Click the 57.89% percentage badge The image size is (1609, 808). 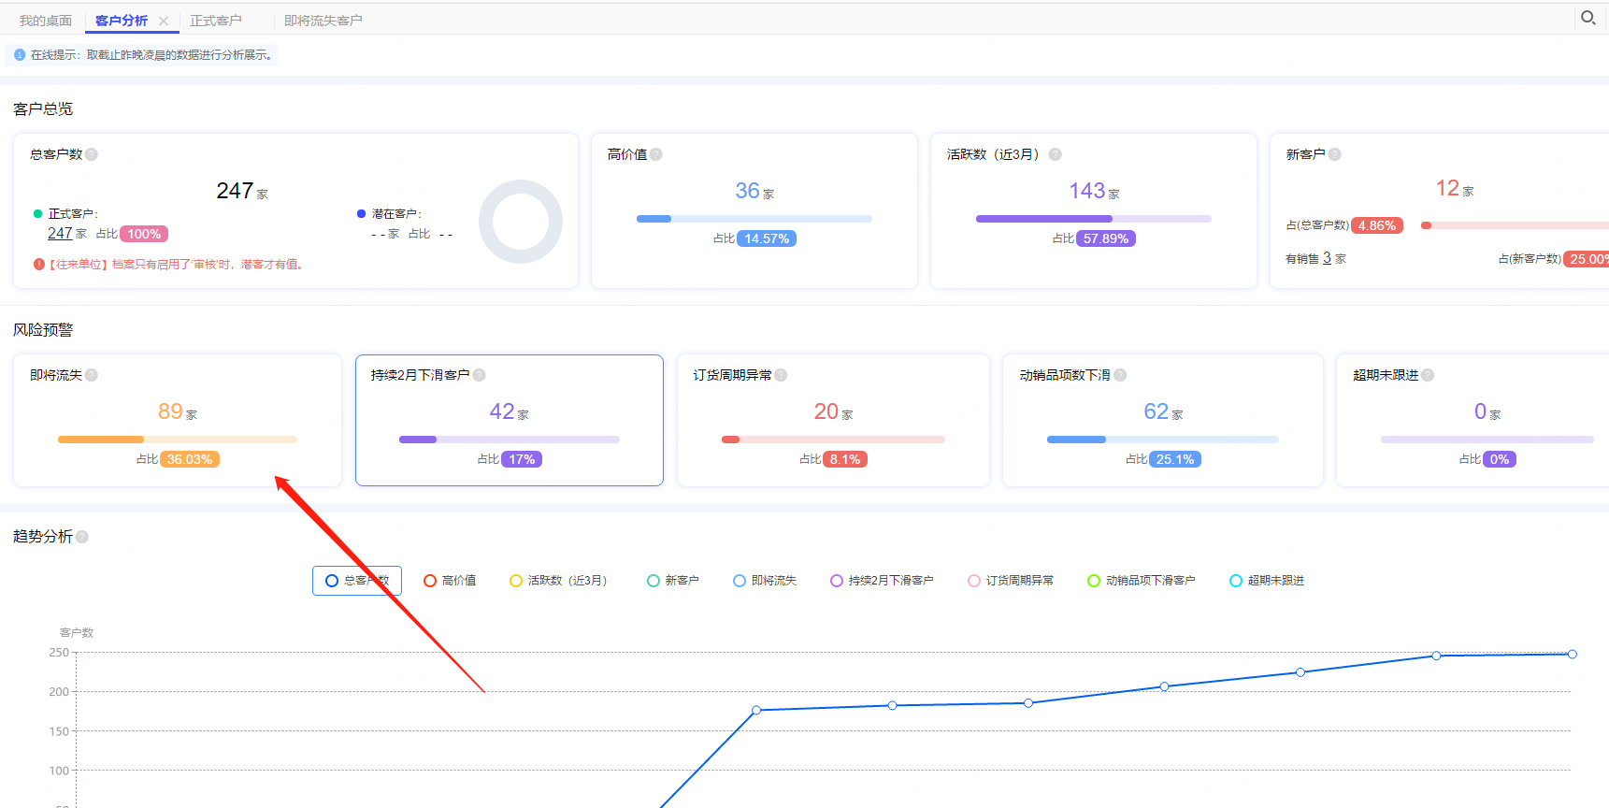pyautogui.click(x=1106, y=238)
